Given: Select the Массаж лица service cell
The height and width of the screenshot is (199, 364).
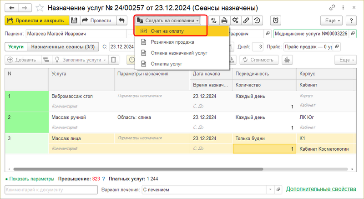Looking at the screenshot, I should click(x=81, y=138).
